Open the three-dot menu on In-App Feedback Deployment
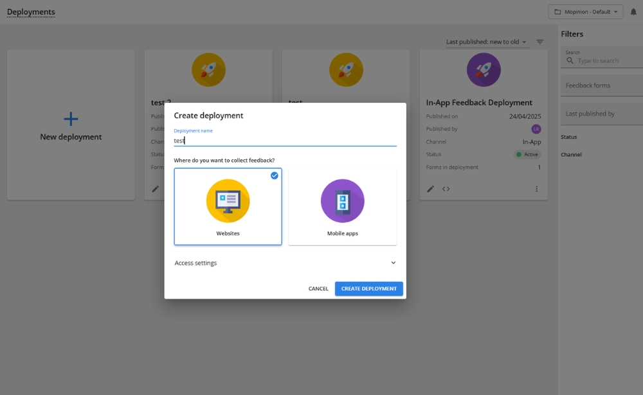Screen dimensions: 643x395 [537, 188]
